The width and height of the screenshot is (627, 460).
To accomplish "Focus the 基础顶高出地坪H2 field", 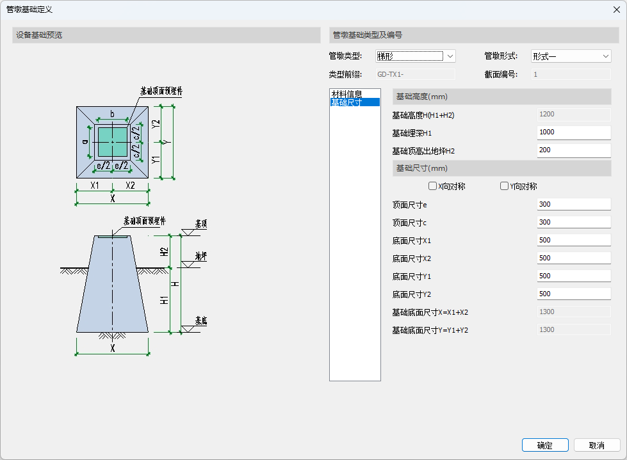I will pos(574,150).
